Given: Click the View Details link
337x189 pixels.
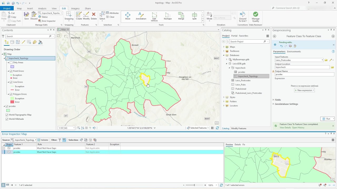Looking at the screenshot, I should click(285, 128).
